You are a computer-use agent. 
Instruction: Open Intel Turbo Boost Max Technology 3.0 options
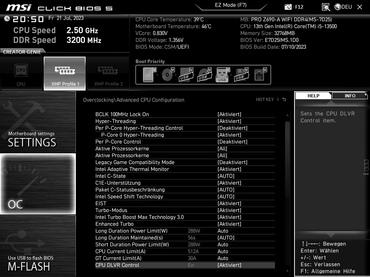[x=229, y=217]
